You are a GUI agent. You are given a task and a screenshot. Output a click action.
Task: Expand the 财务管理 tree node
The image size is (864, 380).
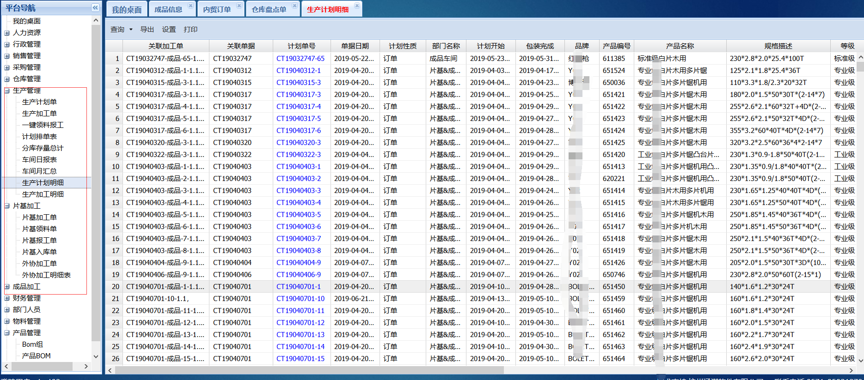[x=7, y=298]
